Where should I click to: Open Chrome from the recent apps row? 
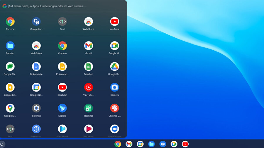(10, 21)
